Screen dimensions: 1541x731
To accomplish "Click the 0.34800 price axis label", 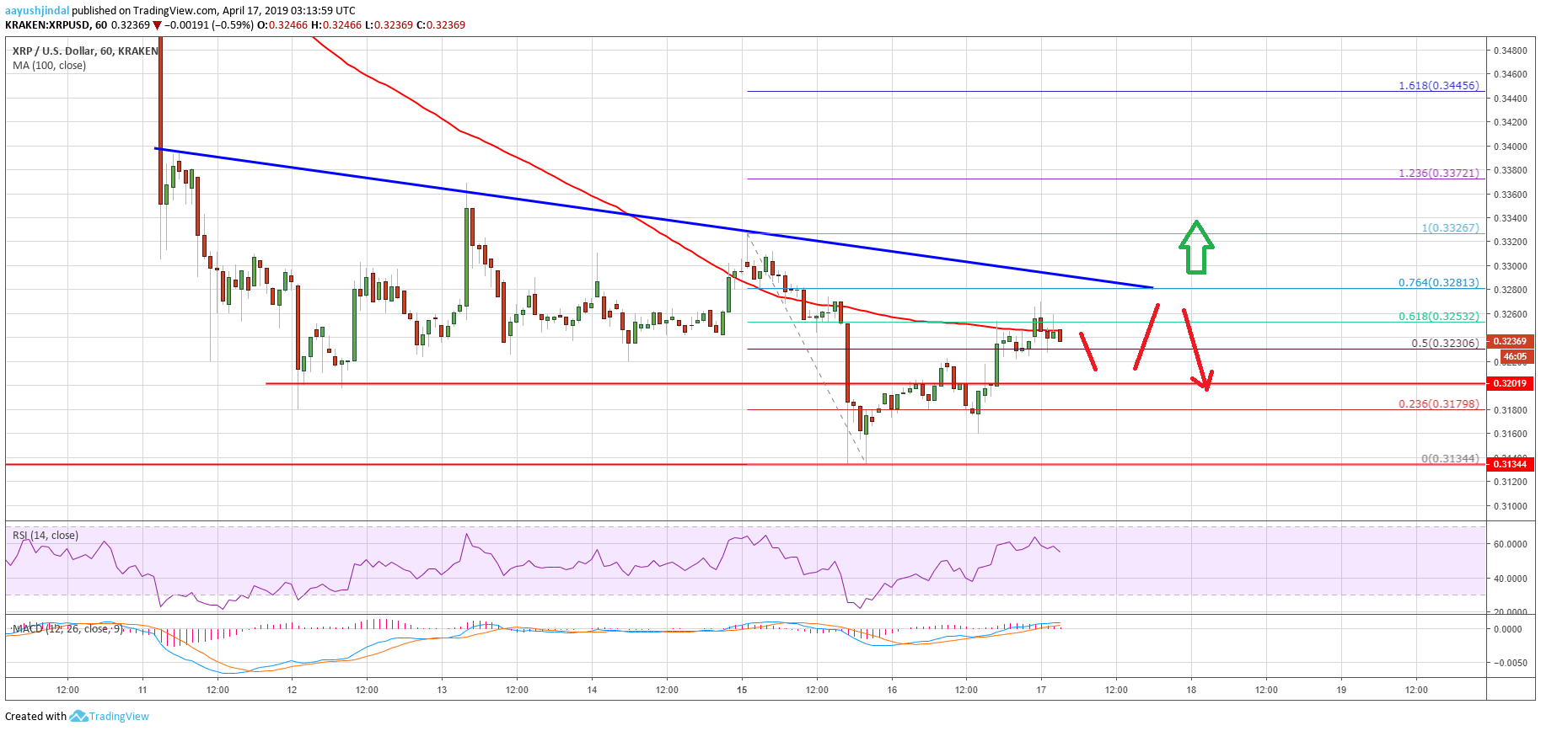I will tap(1510, 51).
